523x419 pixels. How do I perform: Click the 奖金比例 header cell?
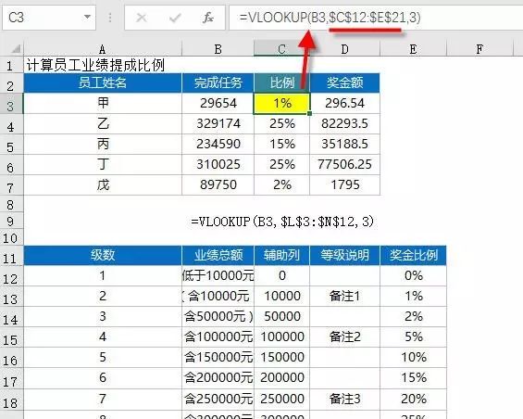point(413,255)
